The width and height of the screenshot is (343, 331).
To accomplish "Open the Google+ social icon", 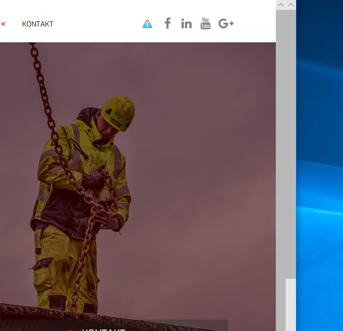I will point(226,23).
